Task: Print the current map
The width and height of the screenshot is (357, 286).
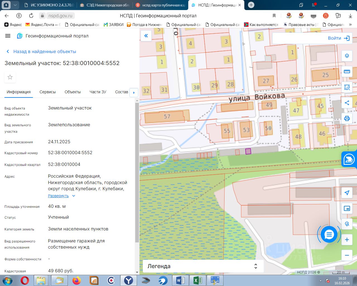Action: [347, 118]
